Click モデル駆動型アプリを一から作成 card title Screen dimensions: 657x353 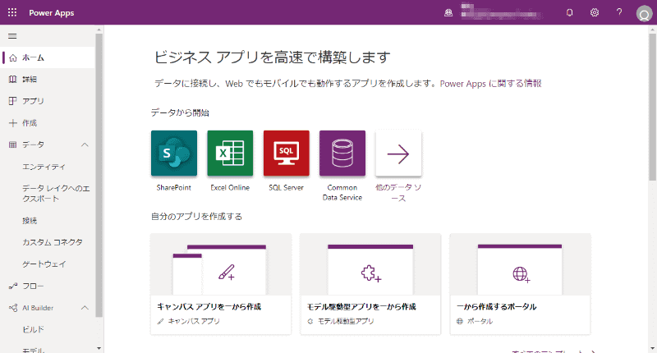coord(361,306)
